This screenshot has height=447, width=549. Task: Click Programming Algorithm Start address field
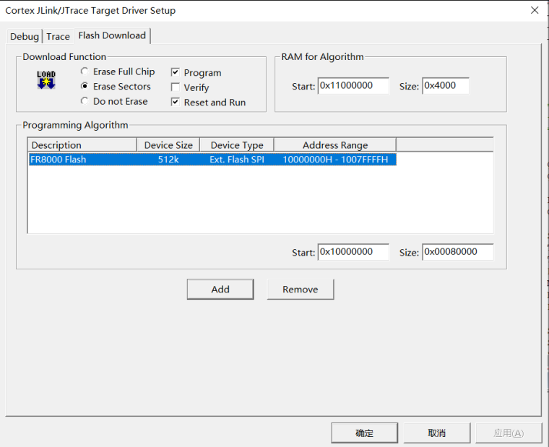coord(353,252)
